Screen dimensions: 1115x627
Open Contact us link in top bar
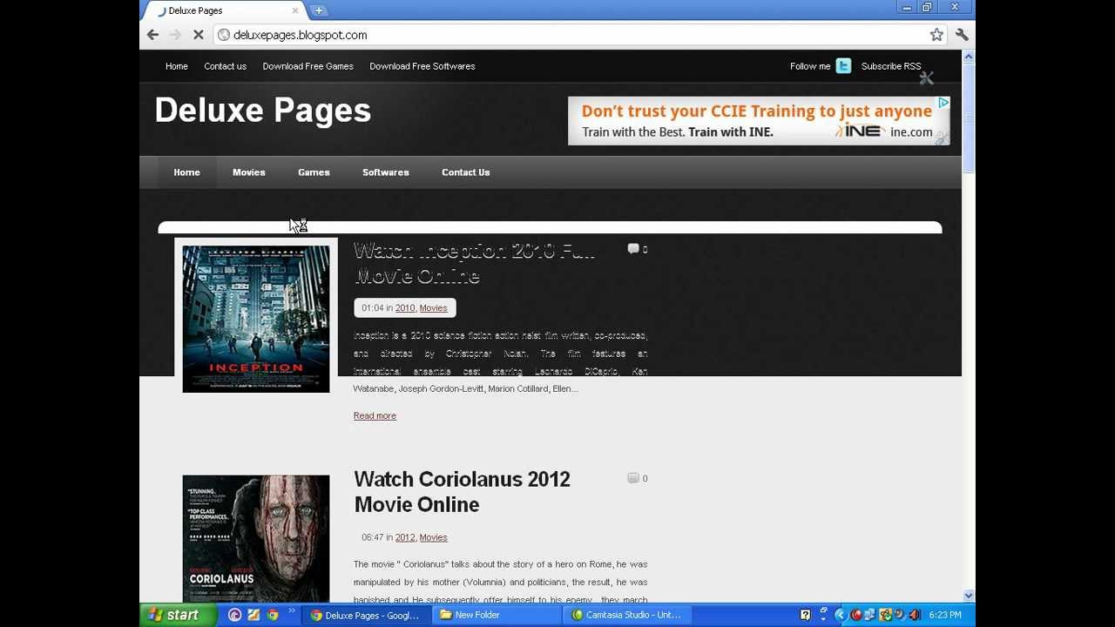tap(225, 66)
